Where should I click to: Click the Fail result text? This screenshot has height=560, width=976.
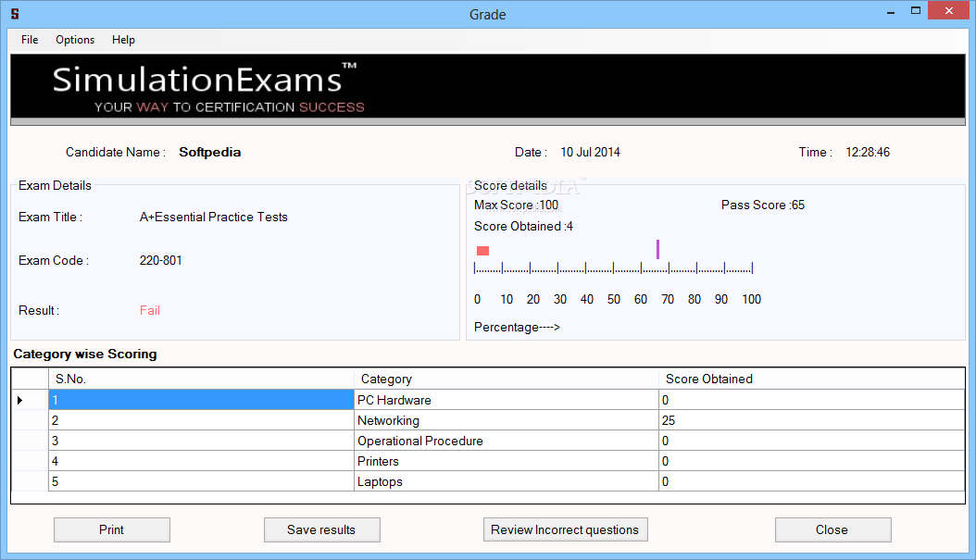click(x=149, y=310)
